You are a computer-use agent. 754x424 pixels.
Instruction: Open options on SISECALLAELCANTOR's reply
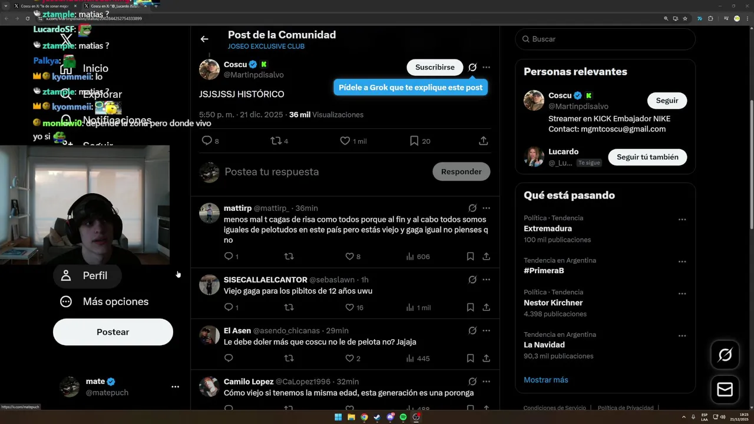point(486,280)
